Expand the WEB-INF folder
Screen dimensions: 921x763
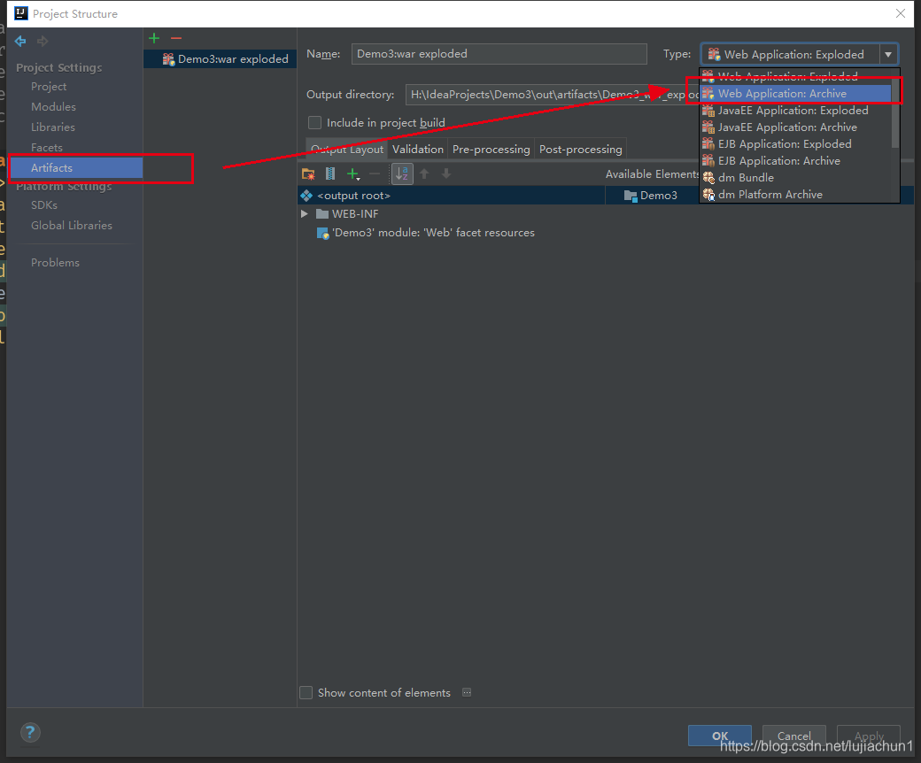[305, 214]
